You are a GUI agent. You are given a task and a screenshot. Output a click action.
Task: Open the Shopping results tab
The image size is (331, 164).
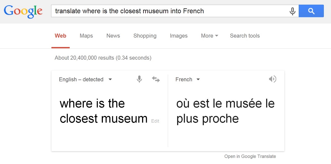coord(145,36)
